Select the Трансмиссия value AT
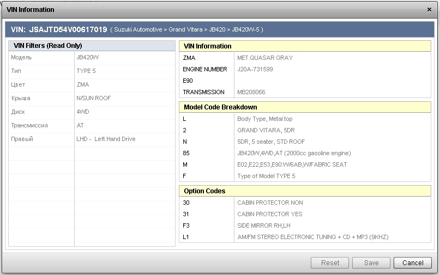This screenshot has height=275, width=440. click(80, 125)
